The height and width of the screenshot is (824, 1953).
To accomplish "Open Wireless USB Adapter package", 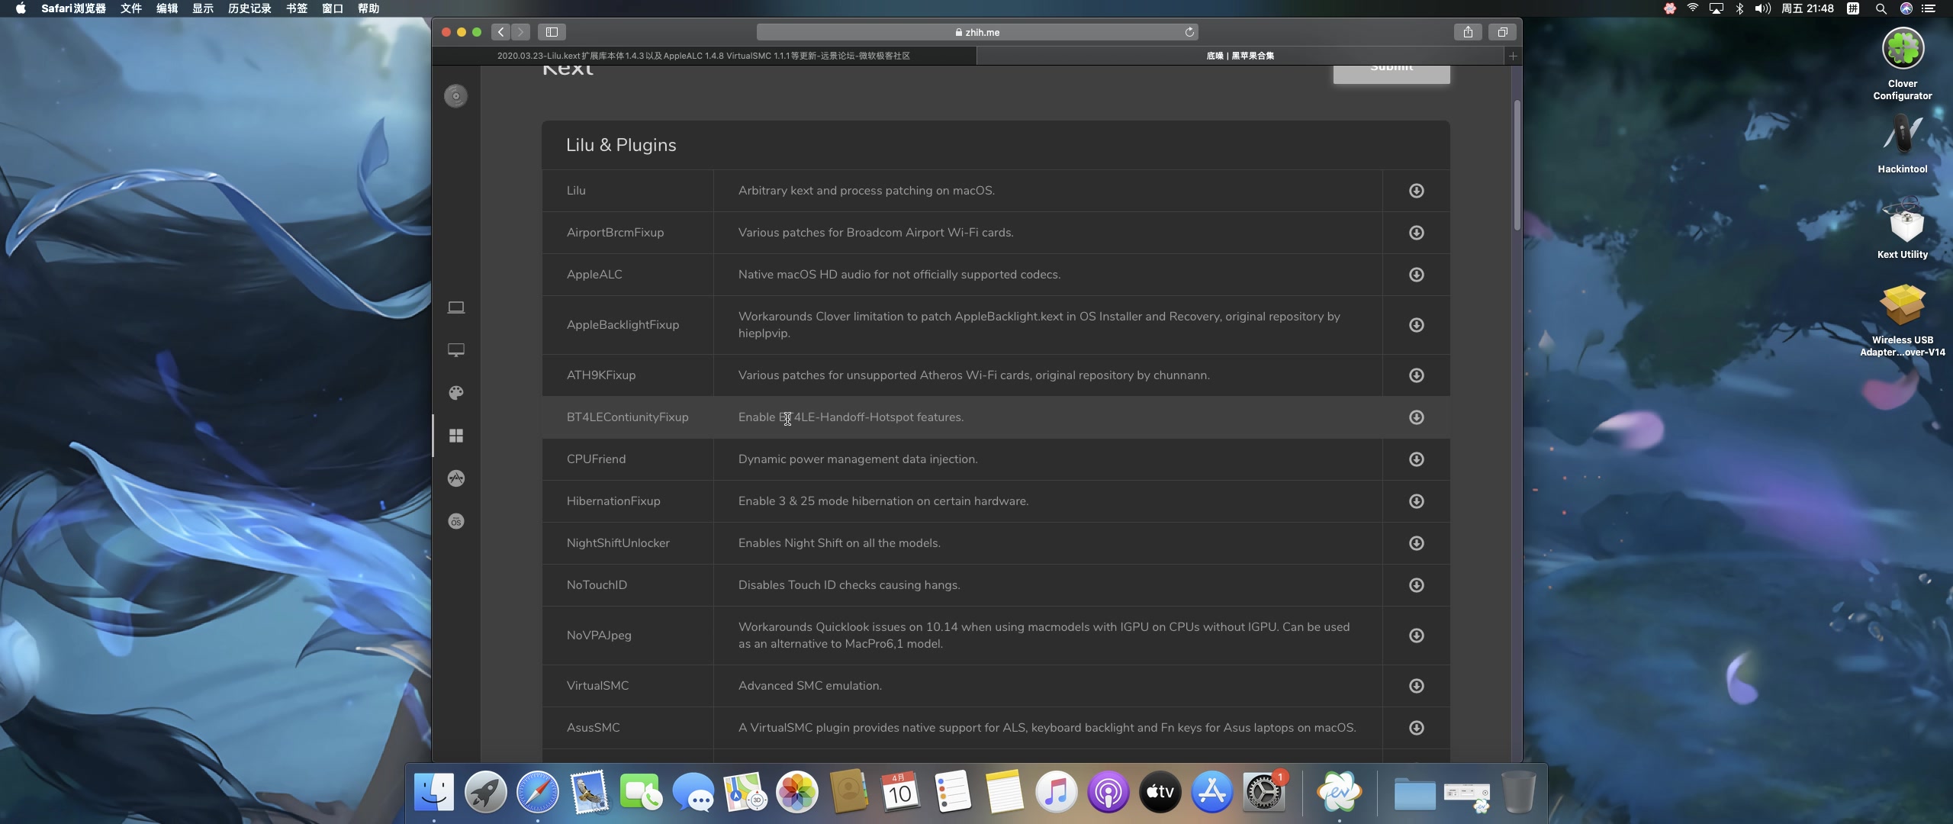I will click(1903, 320).
